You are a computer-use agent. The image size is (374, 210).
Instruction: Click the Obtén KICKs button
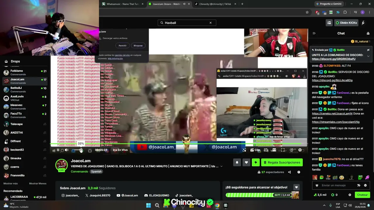tap(346, 23)
